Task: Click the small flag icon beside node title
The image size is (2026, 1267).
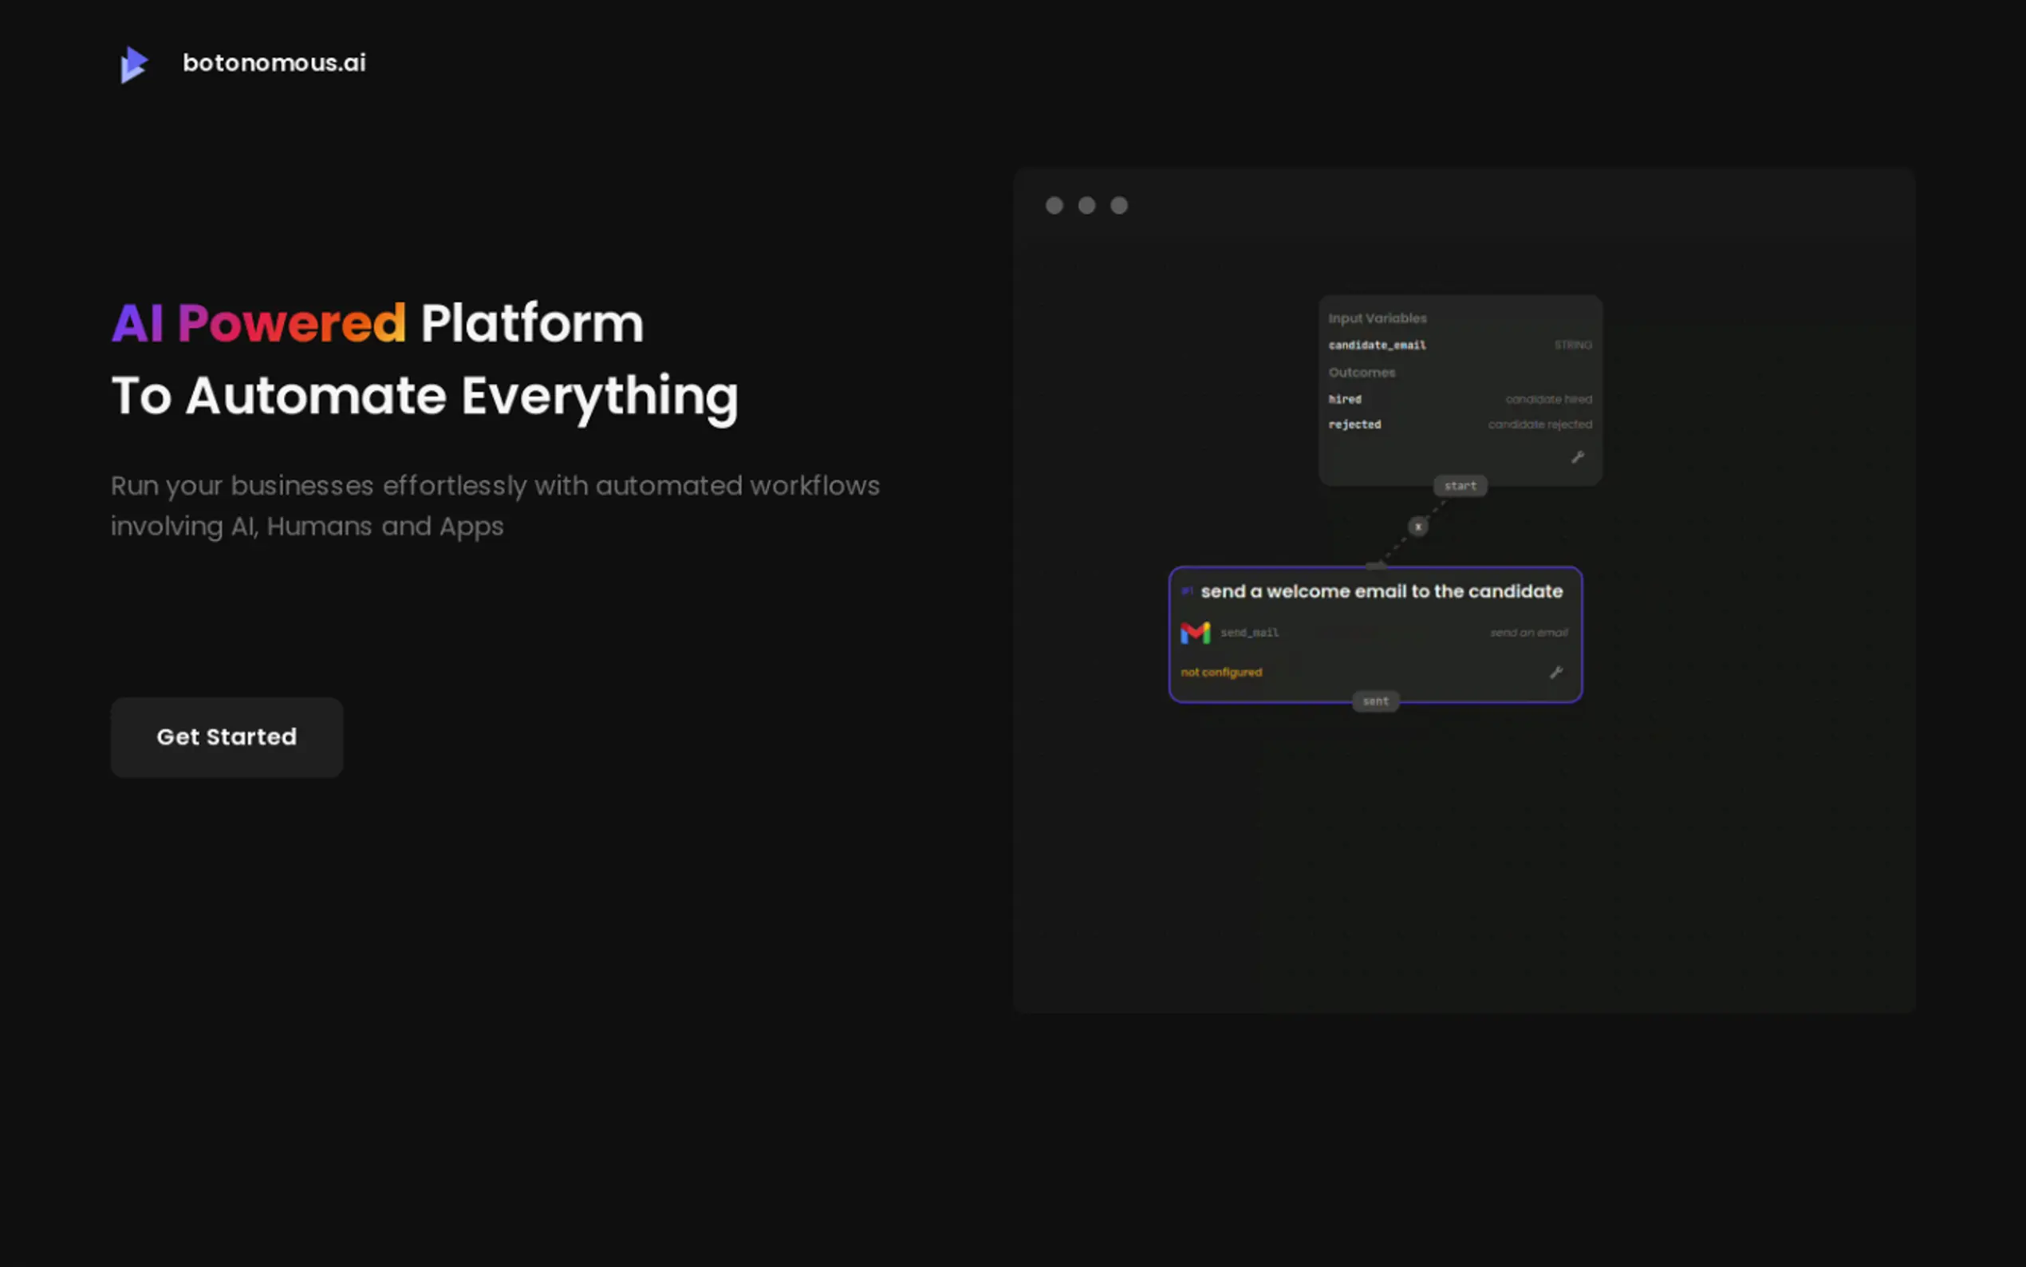Action: click(x=1186, y=591)
